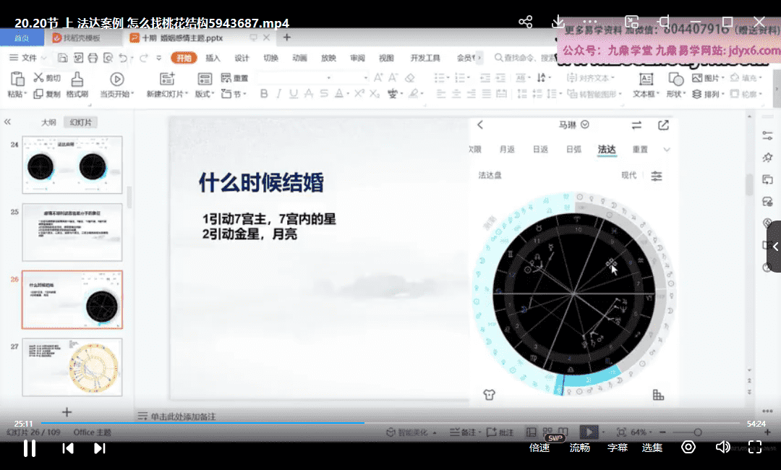781x470 pixels.
Task: Pause the video playback
Action: 30,448
